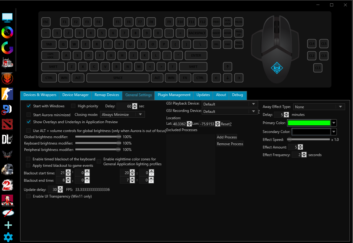
Task: Open the pixel-art Hotline Miami profile icon
Action: 7,200
